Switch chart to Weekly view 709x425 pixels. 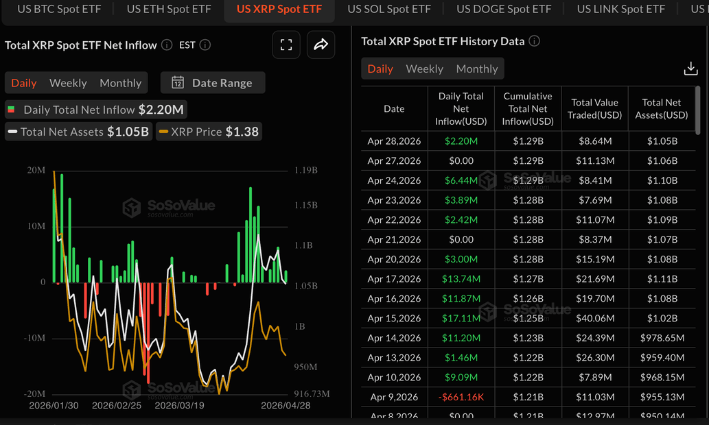[68, 83]
